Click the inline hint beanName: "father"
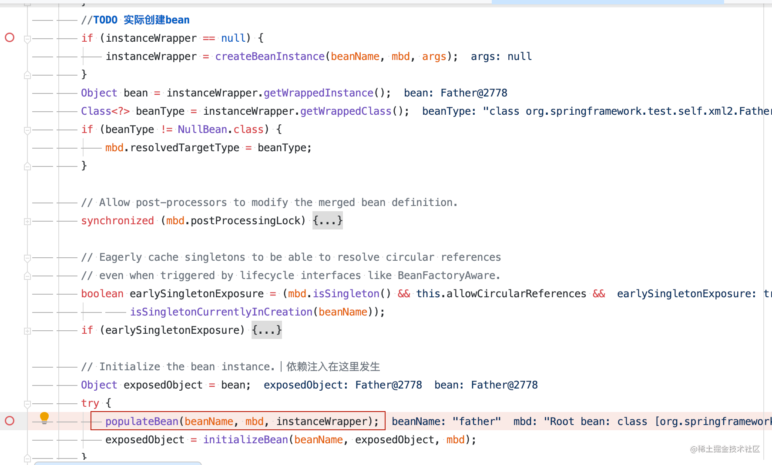The height and width of the screenshot is (465, 772). (446, 422)
